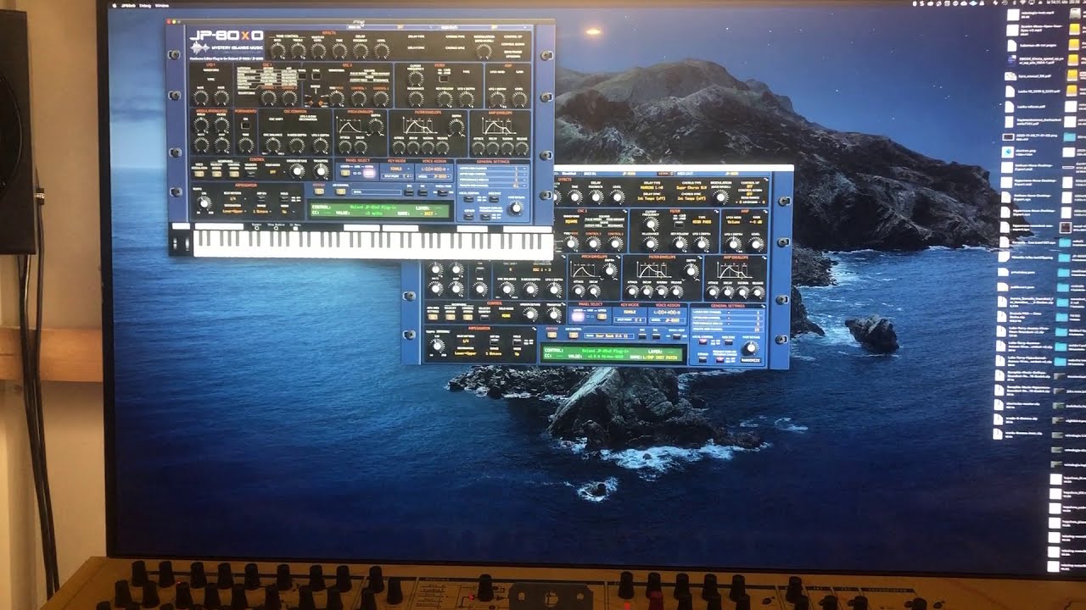The width and height of the screenshot is (1086, 610).
Task: Open Voice Assign dropdown in front window
Action: 434,169
